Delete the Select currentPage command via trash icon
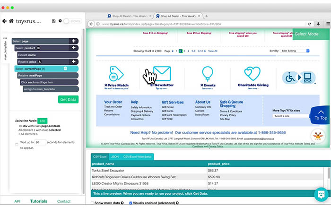The width and height of the screenshot is (331, 208). [65, 69]
